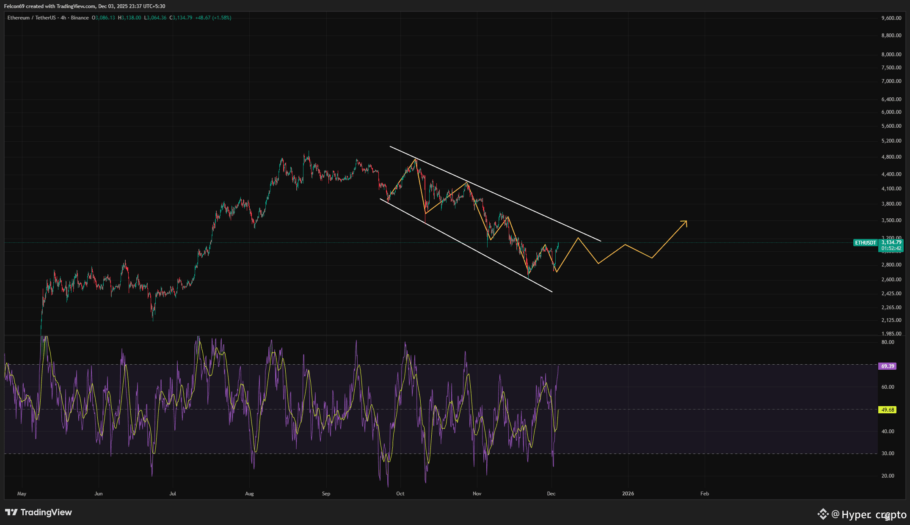This screenshot has width=910, height=525.
Task: Click the 6,400.00 price axis label
Action: [891, 99]
